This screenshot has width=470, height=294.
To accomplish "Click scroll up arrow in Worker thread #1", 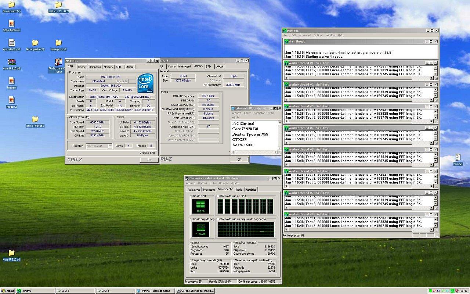I will 435,68.
